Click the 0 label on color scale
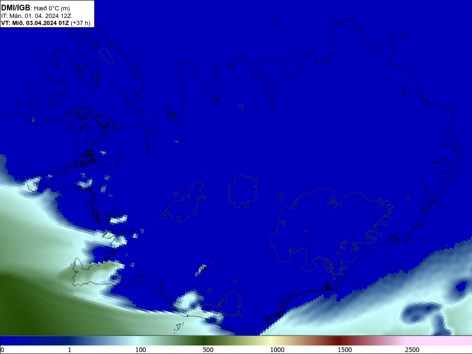Image resolution: width=472 pixels, height=354 pixels. [x=2, y=350]
